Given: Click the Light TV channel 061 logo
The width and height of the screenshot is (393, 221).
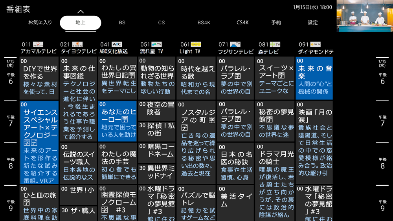Looking at the screenshot, I should [x=196, y=44].
